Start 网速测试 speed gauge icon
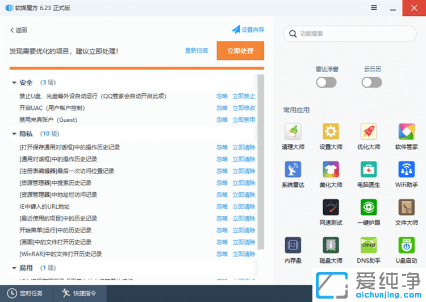 pyautogui.click(x=331, y=207)
